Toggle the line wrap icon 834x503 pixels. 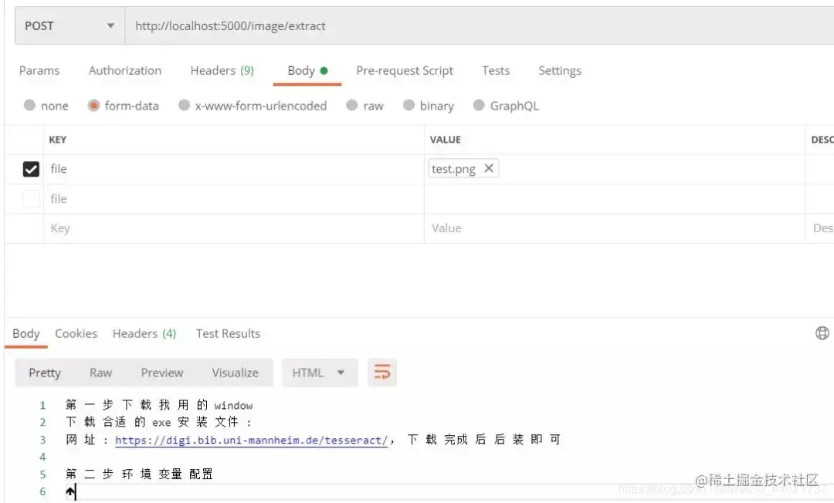point(382,373)
